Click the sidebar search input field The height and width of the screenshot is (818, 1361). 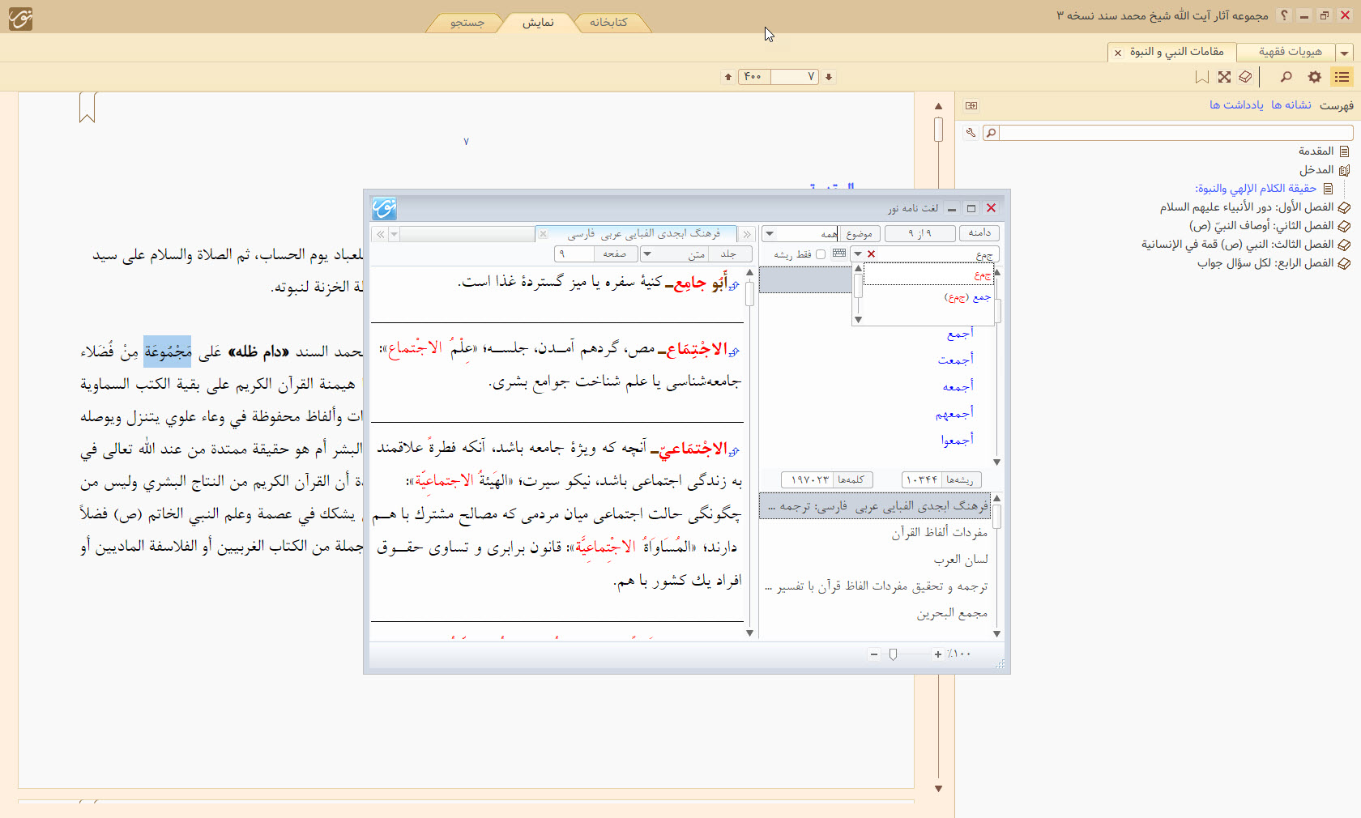[1176, 133]
